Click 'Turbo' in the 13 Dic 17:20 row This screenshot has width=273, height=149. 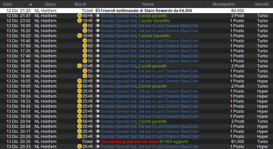click(262, 51)
